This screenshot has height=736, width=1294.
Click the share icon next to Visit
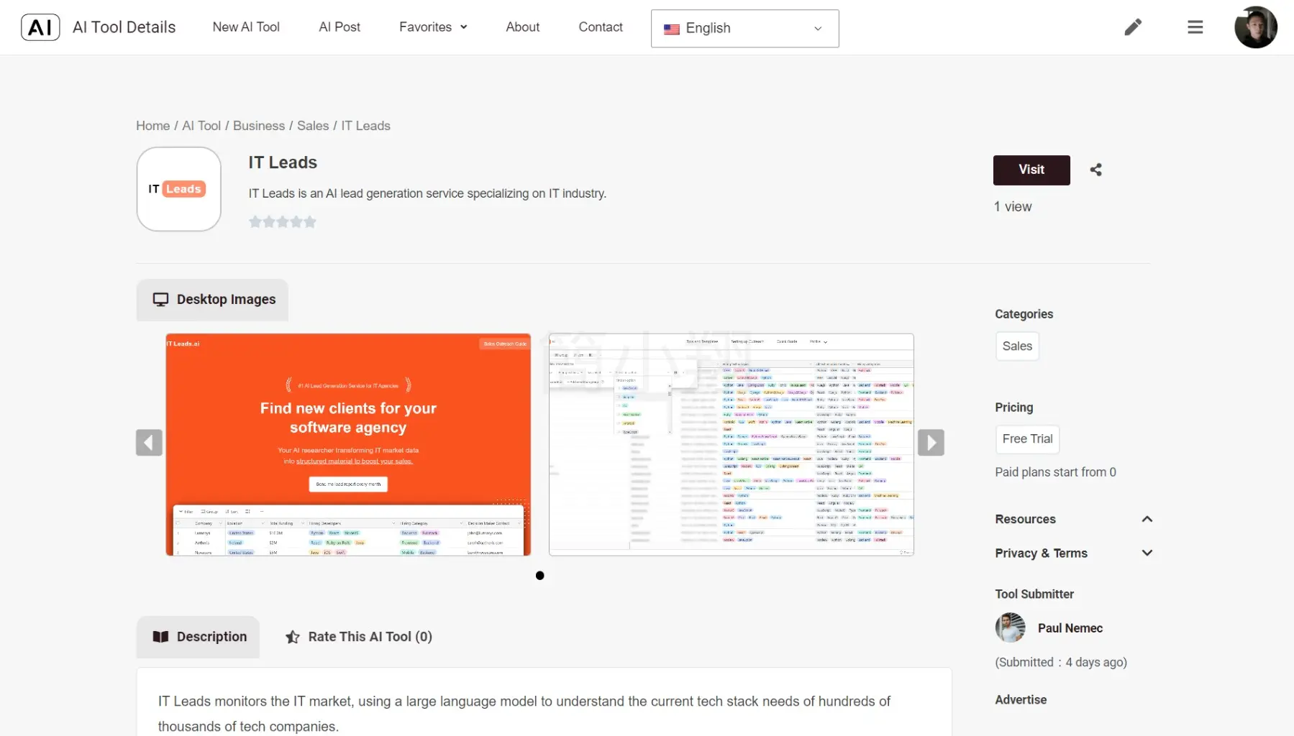1095,170
